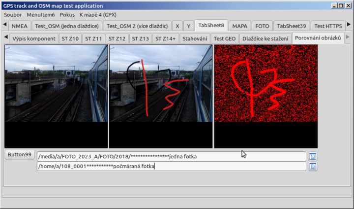Select the Y tab
This screenshot has width=354, height=209.
tap(188, 26)
